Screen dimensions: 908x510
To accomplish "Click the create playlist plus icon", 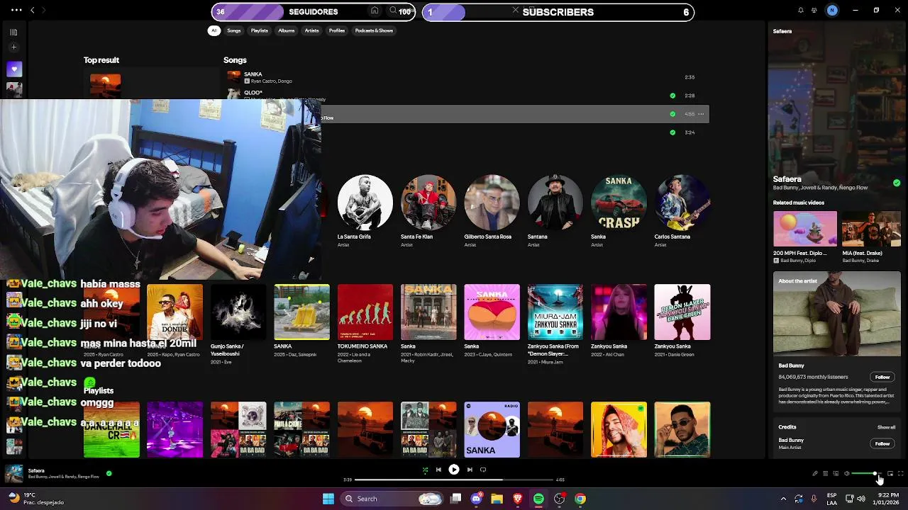I will point(13,47).
